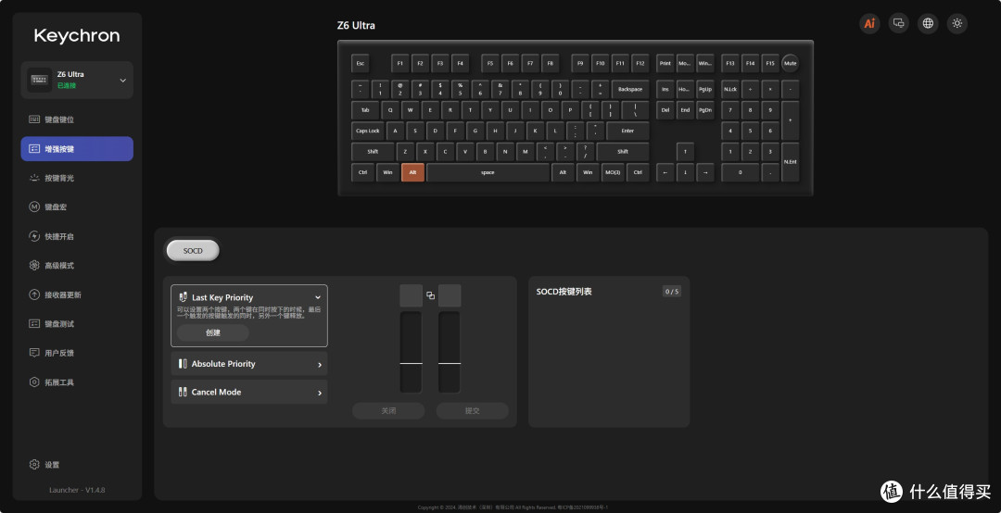Open the AI assistant icon
The width and height of the screenshot is (1001, 513).
point(869,23)
